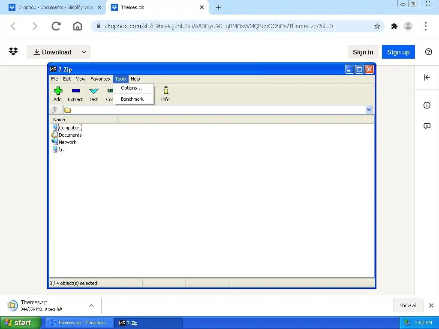Click the browser back arrow
439x329 pixels.
pos(13,26)
